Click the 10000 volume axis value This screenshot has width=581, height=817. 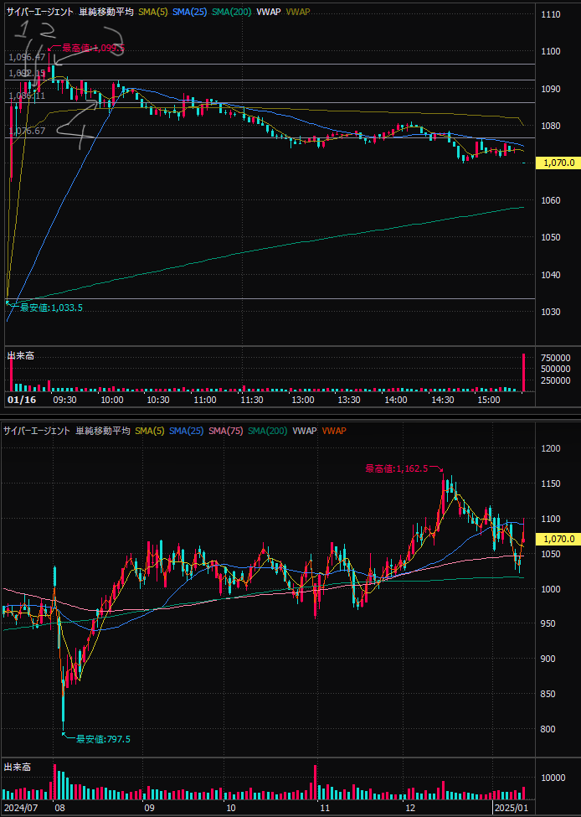tap(553, 778)
